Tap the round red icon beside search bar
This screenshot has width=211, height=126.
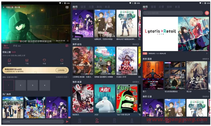(x=207, y=13)
